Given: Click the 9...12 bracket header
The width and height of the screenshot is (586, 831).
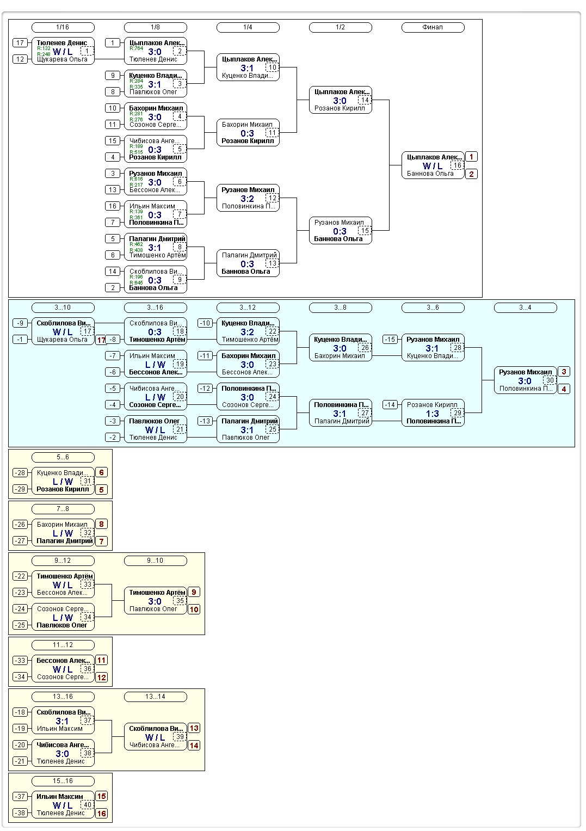Looking at the screenshot, I should pos(63,561).
